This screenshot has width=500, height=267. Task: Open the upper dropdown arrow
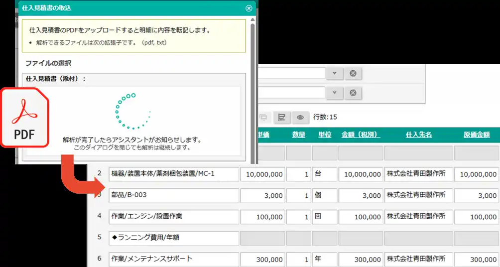(335, 73)
